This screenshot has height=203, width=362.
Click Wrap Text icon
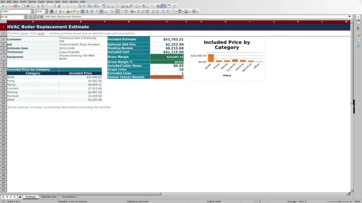[112, 11]
